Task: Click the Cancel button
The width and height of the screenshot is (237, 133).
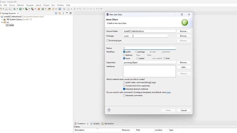Action: click(x=184, y=110)
